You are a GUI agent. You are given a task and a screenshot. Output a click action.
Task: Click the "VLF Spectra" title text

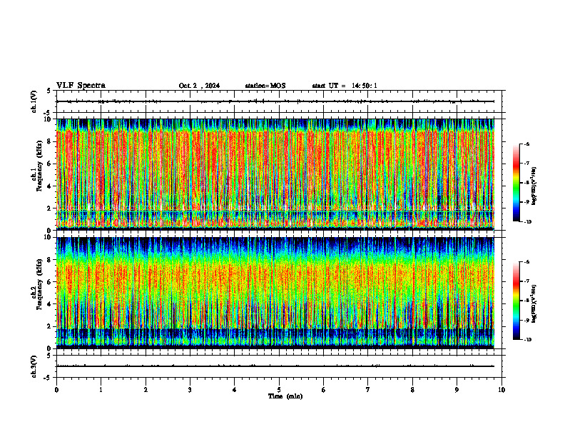81,86
